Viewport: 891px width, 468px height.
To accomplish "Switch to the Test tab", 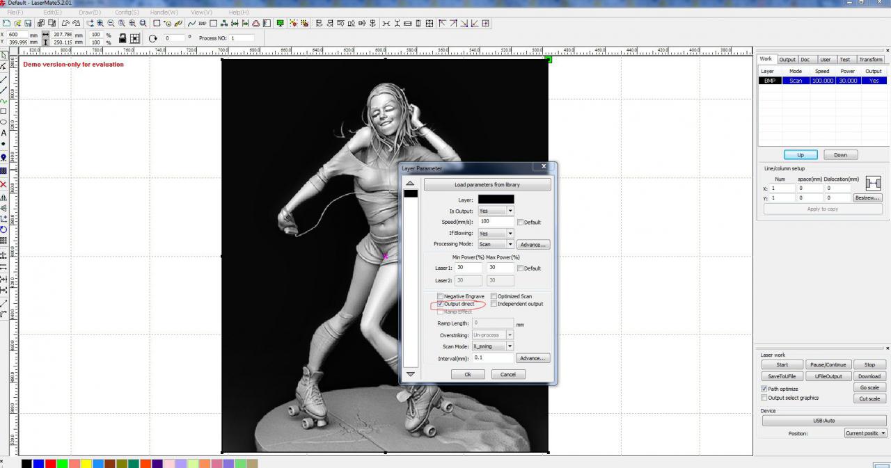I will point(844,60).
